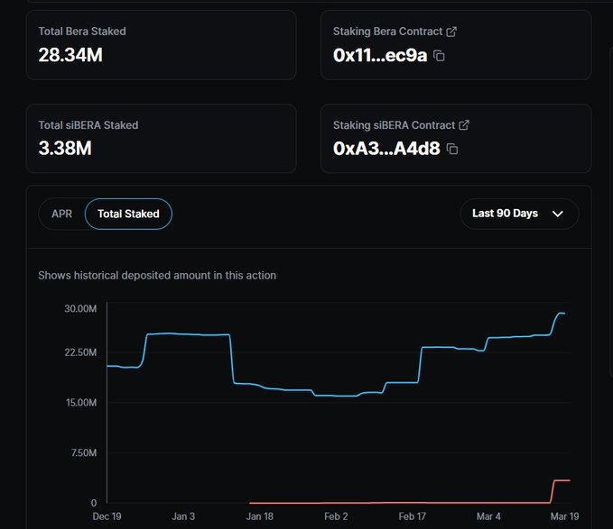This screenshot has height=529, width=613.
Task: Click the Jan 3 x-axis label
Action: point(183,516)
